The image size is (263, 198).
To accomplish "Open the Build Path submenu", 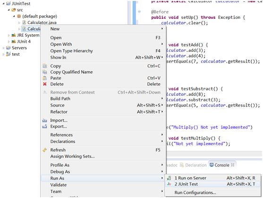I will [103, 99].
